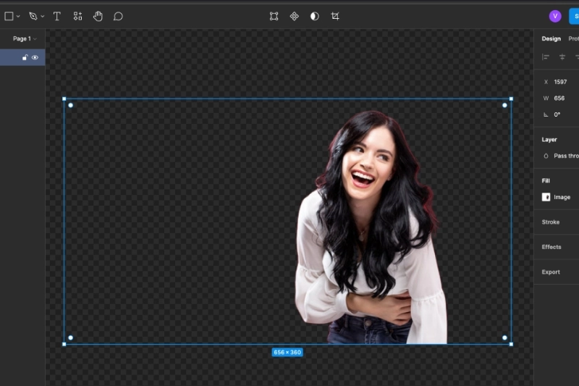Click the Image fill label
579x386 pixels.
pos(562,197)
